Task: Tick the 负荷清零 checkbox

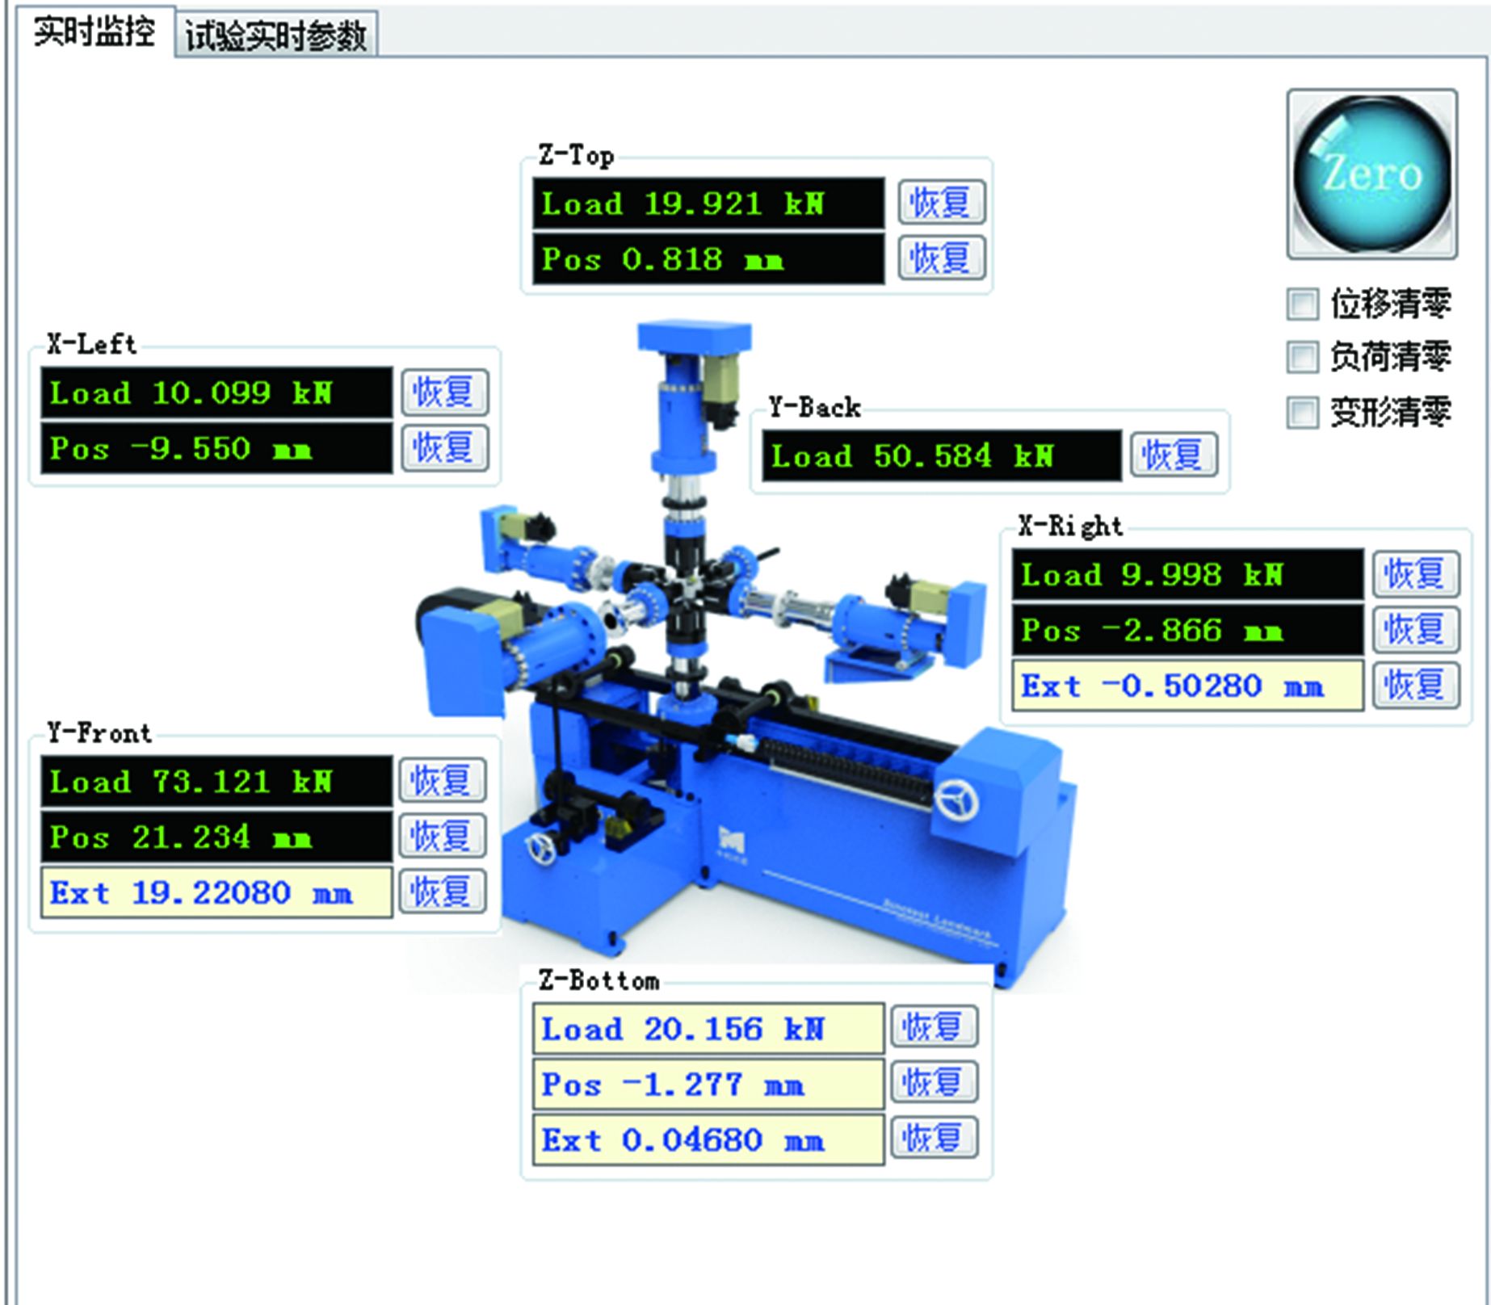Action: click(x=1302, y=358)
